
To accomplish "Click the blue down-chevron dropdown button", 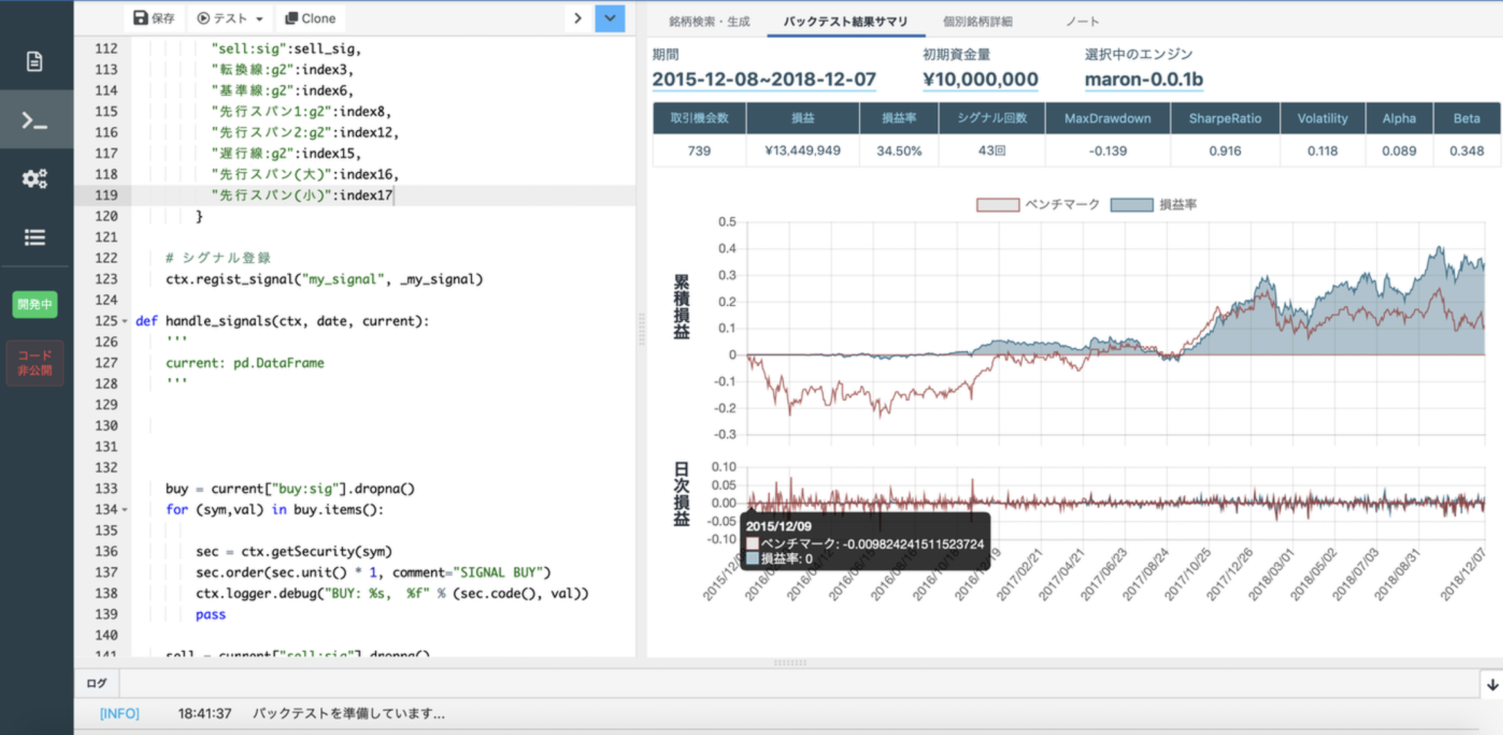I will pos(609,18).
